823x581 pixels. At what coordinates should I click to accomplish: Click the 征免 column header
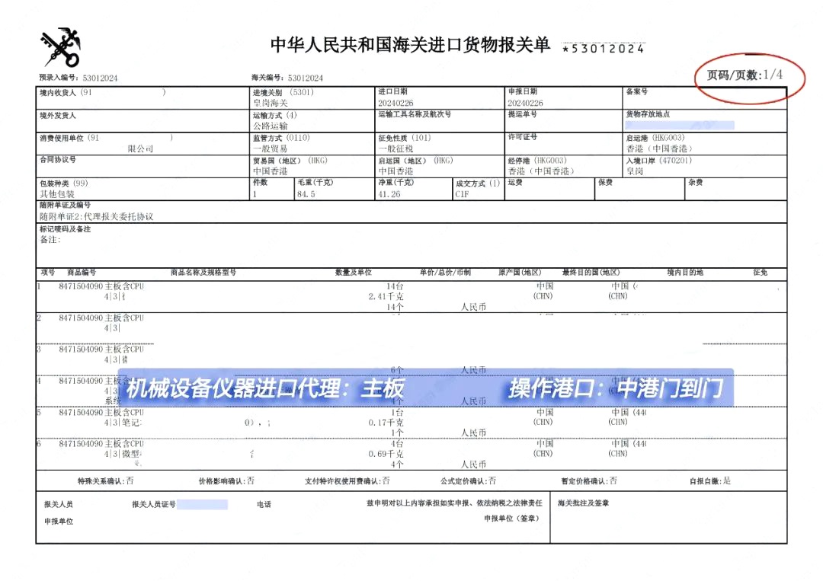pyautogui.click(x=760, y=273)
